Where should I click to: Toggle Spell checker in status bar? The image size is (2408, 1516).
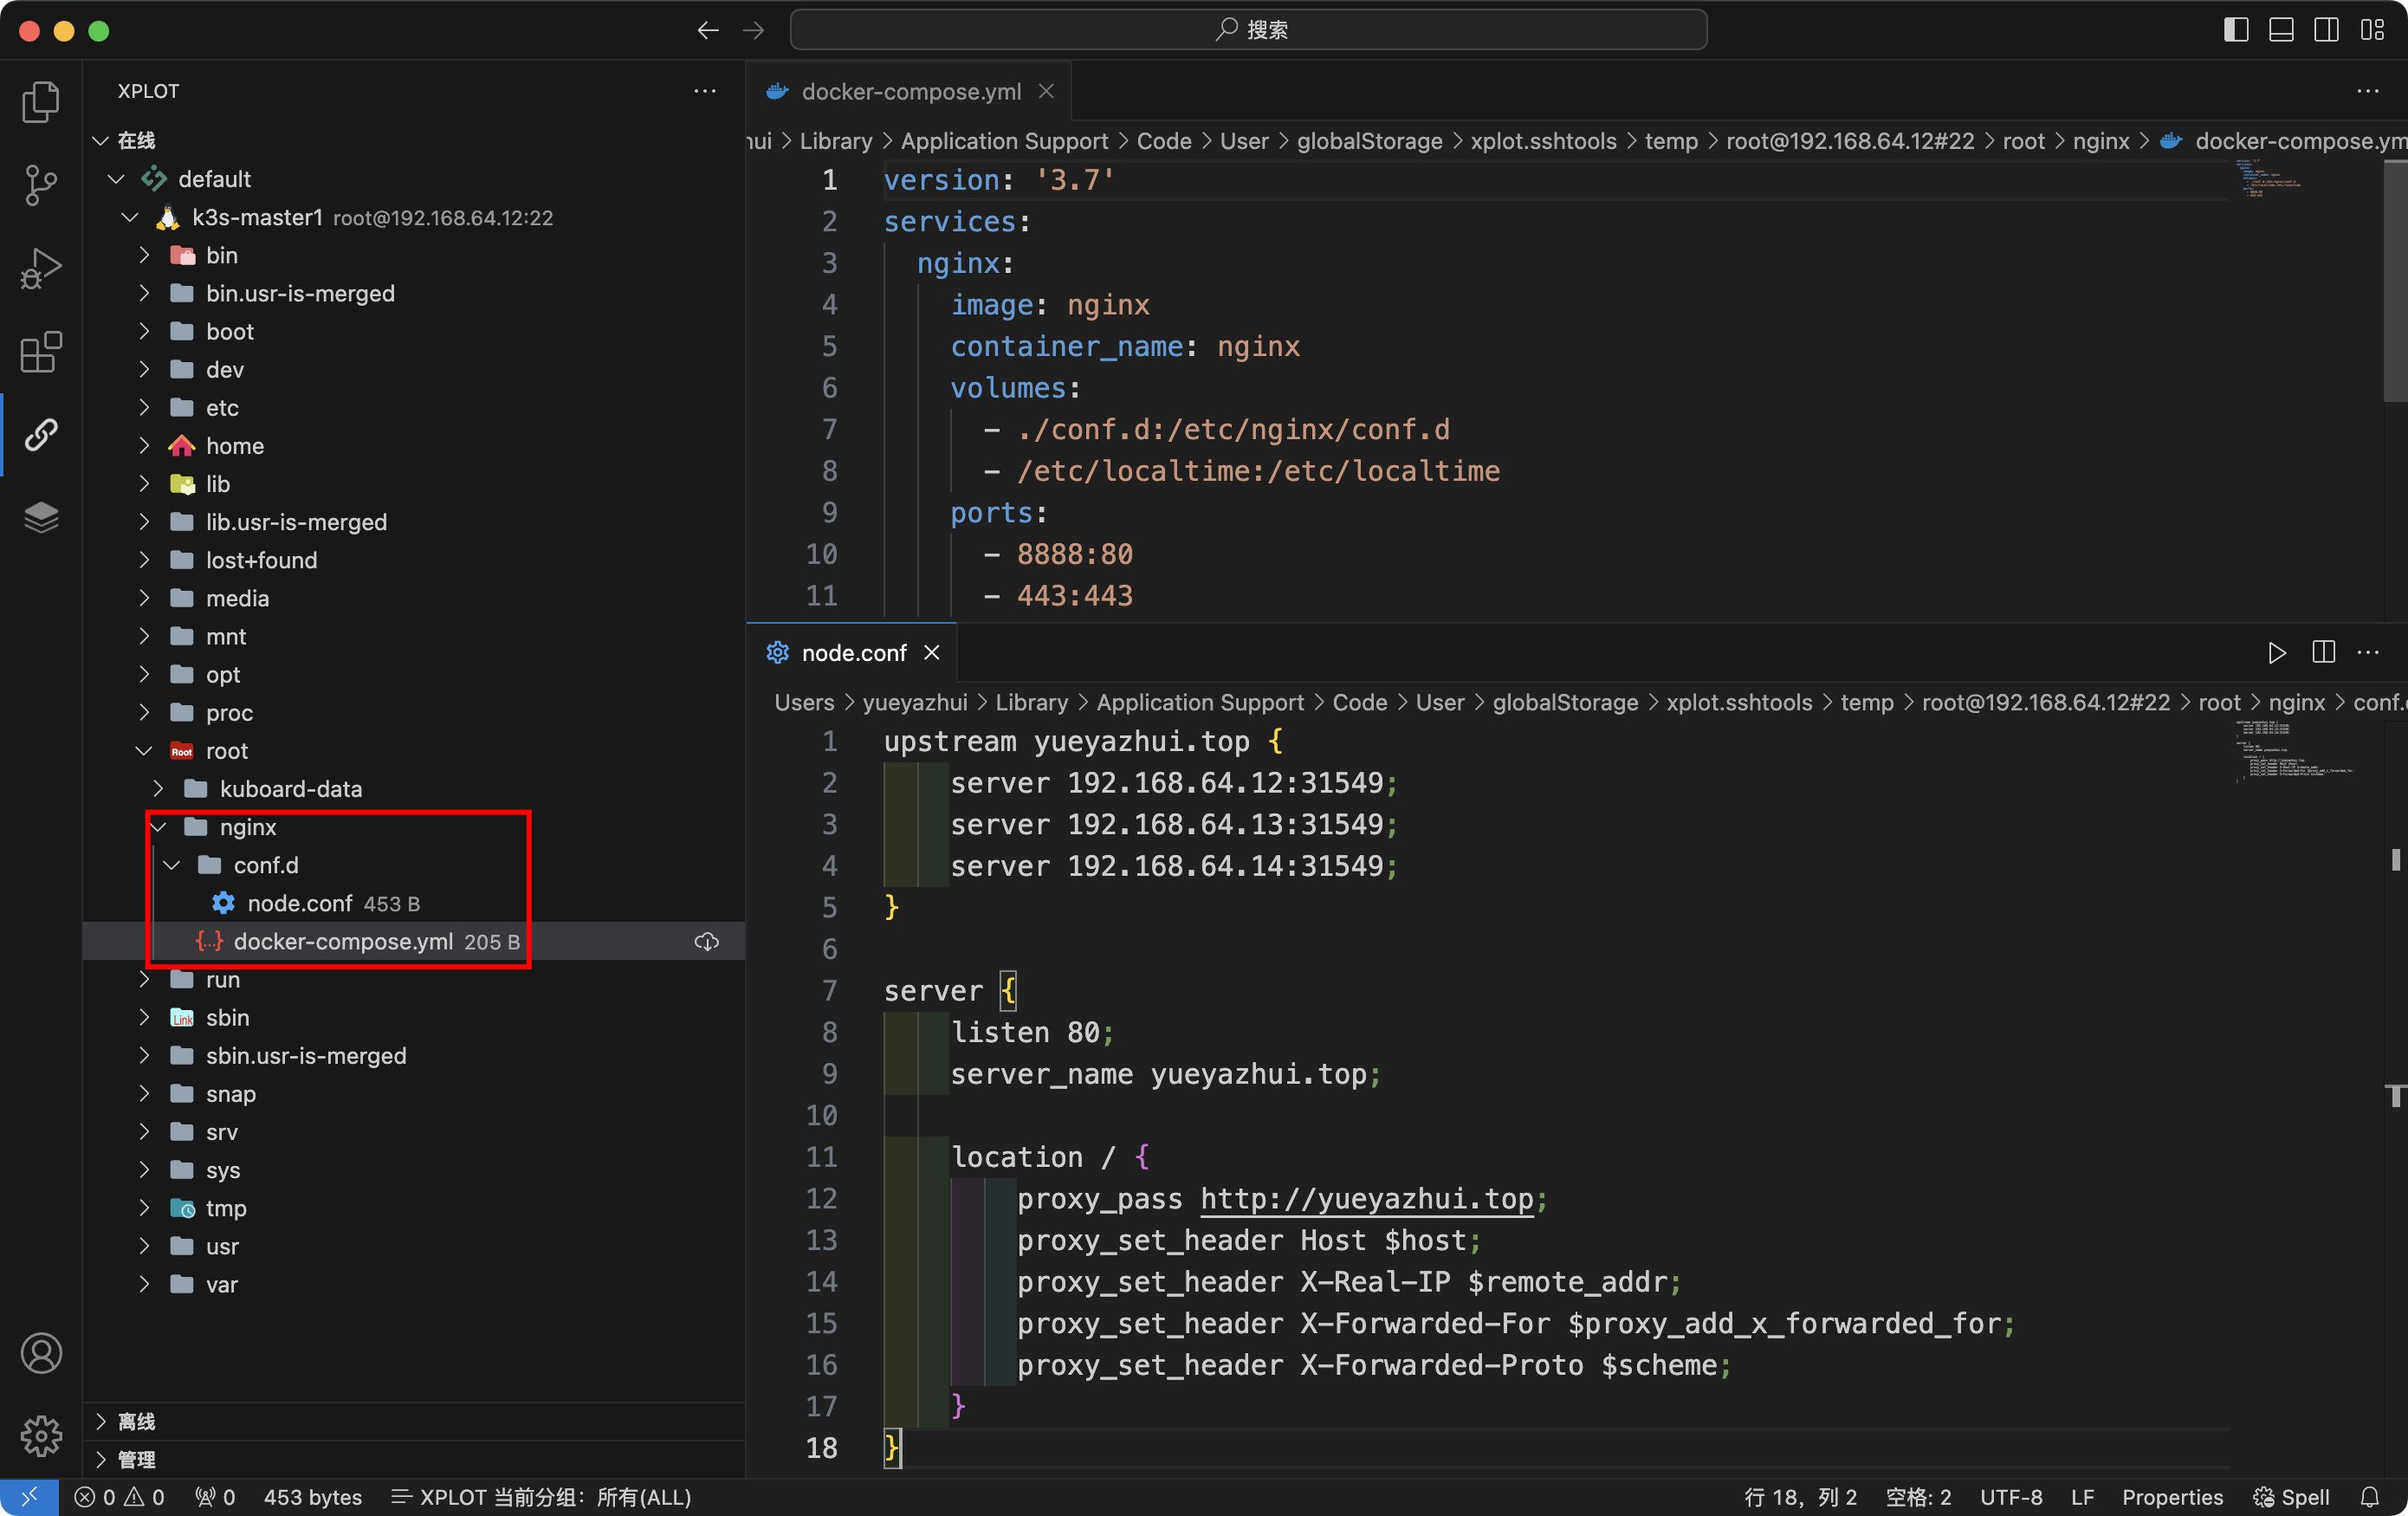point(2291,1497)
